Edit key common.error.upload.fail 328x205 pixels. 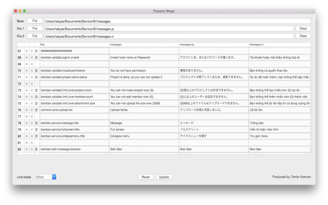(74, 110)
